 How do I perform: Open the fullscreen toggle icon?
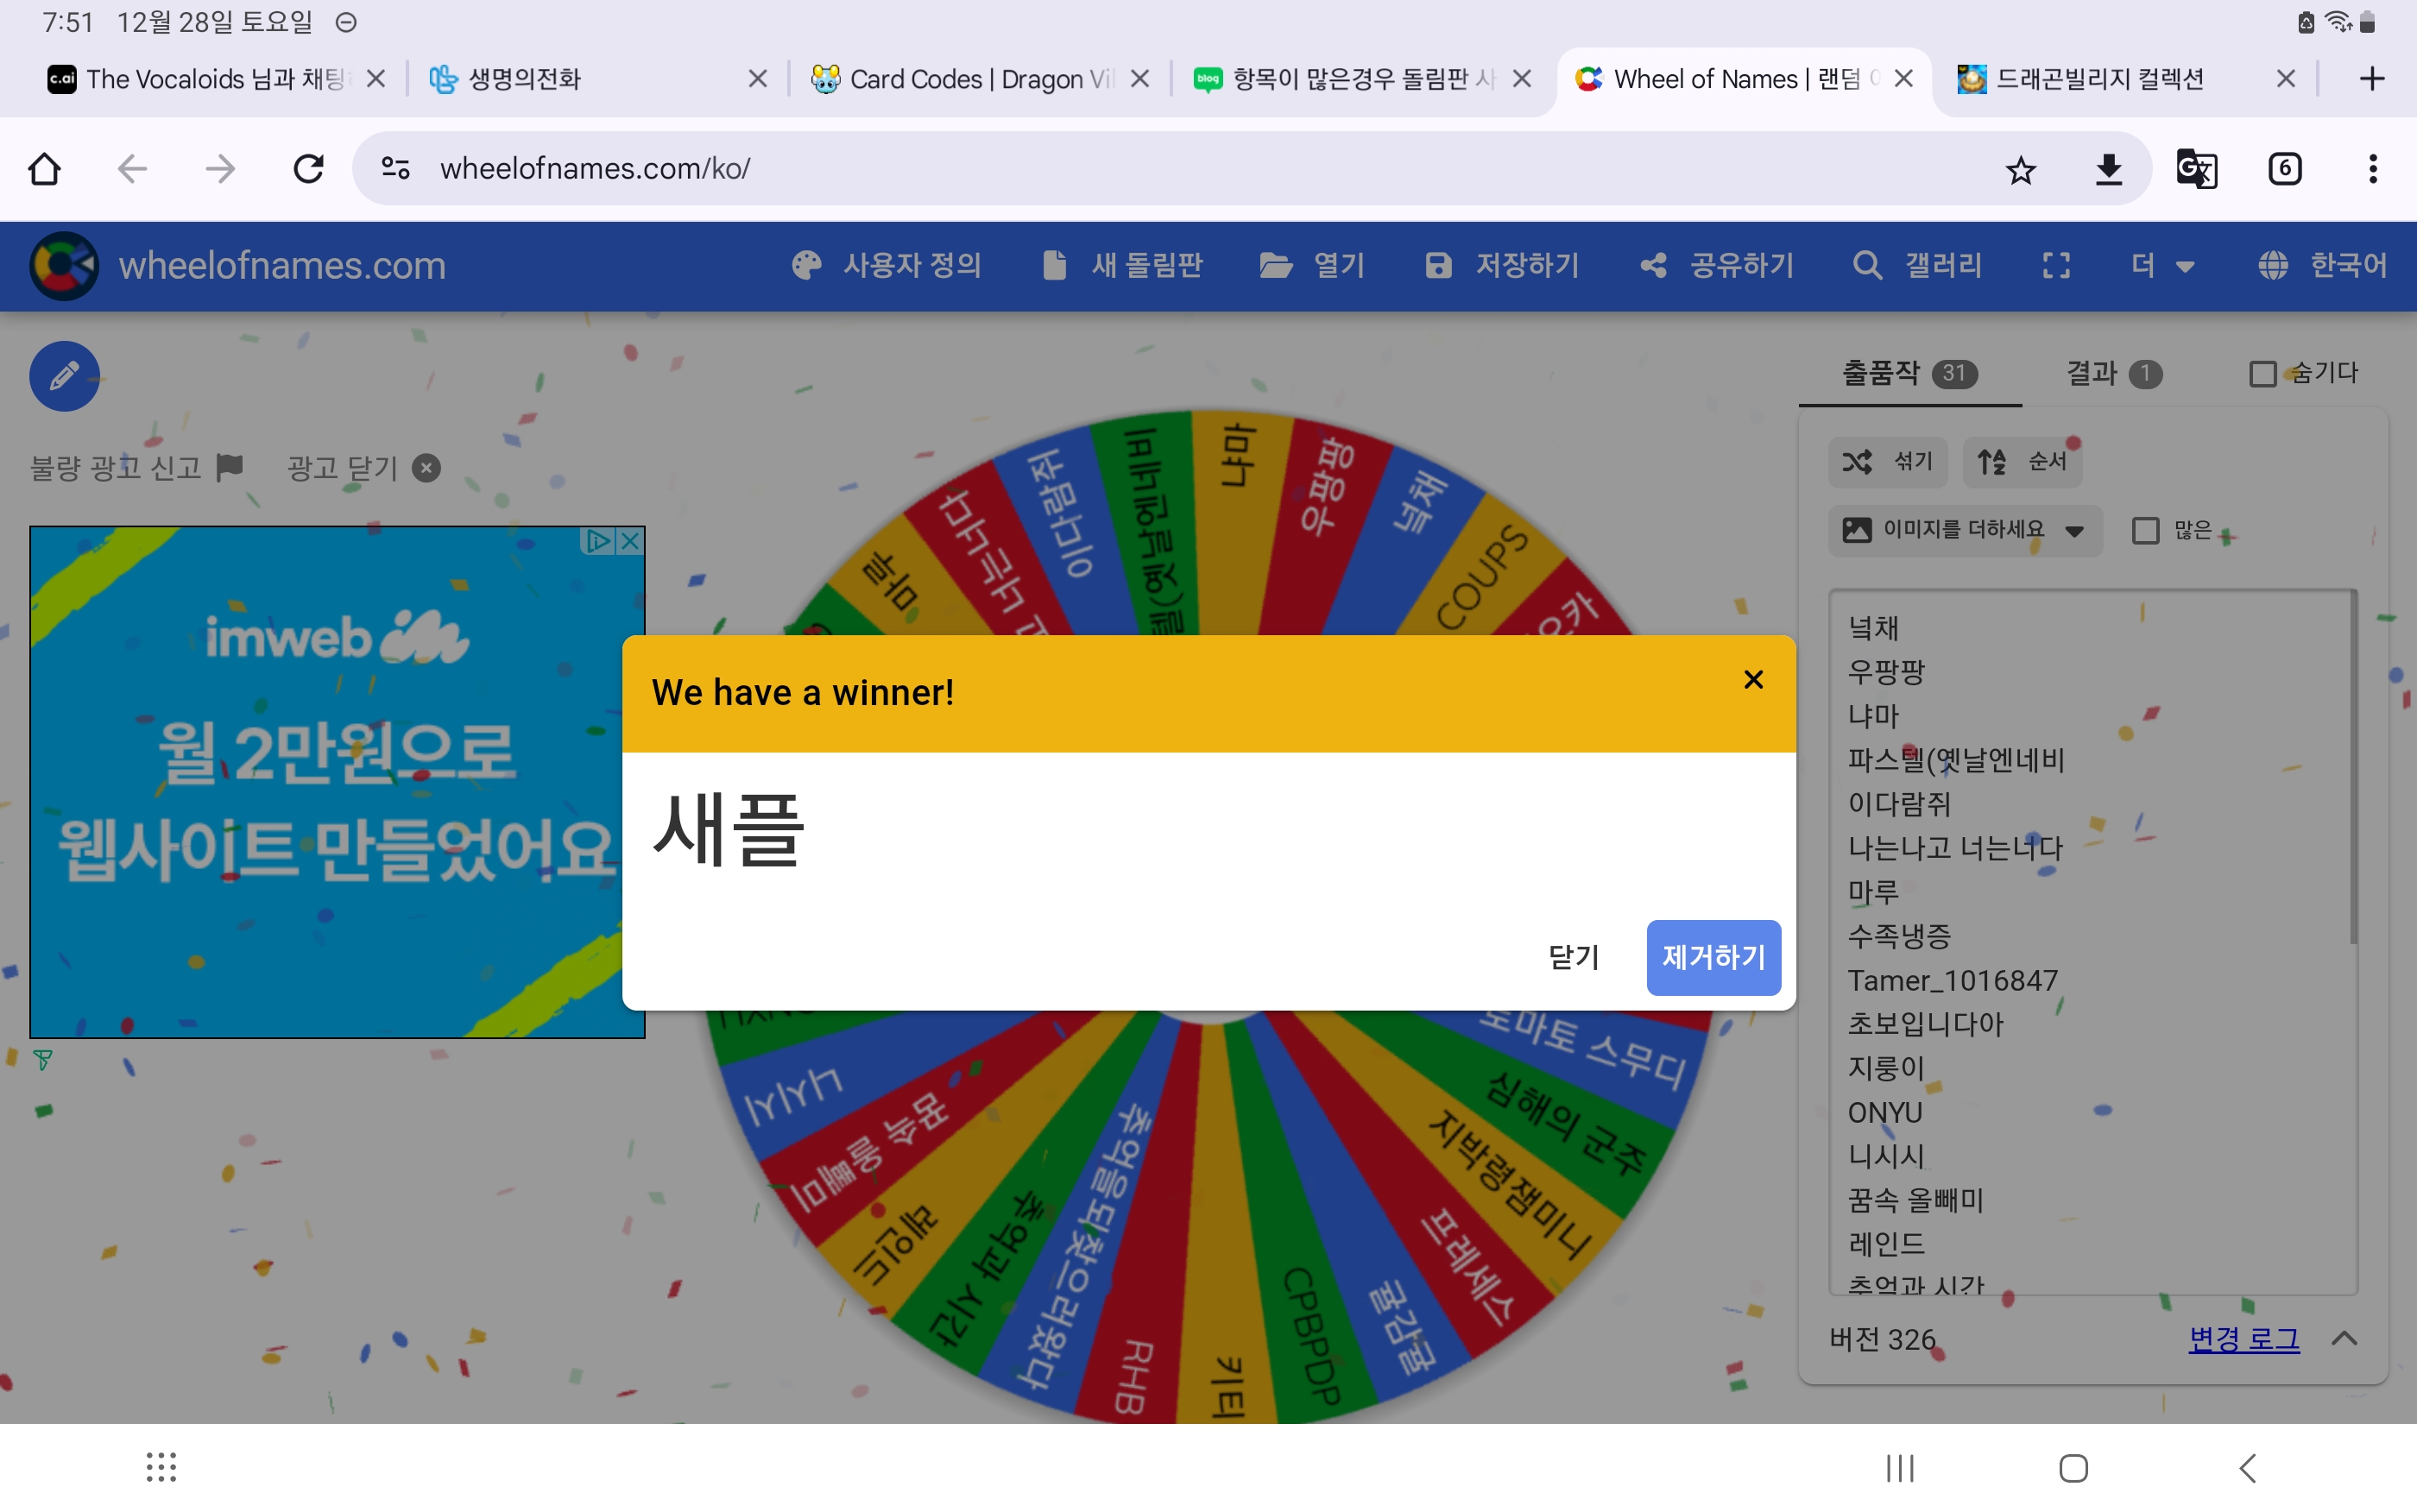coord(2056,265)
